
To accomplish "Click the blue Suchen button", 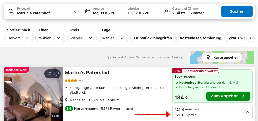I will click(237, 11).
